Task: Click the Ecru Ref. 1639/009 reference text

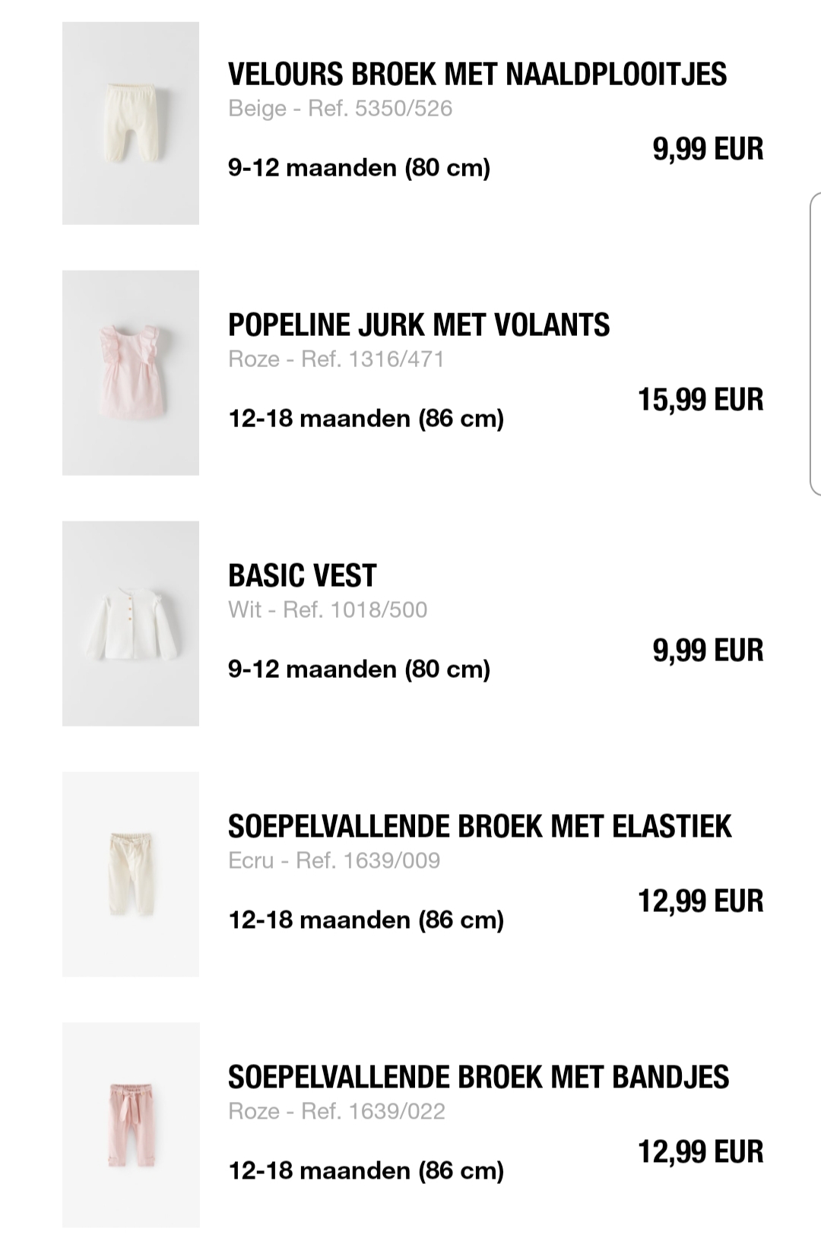Action: click(x=334, y=860)
